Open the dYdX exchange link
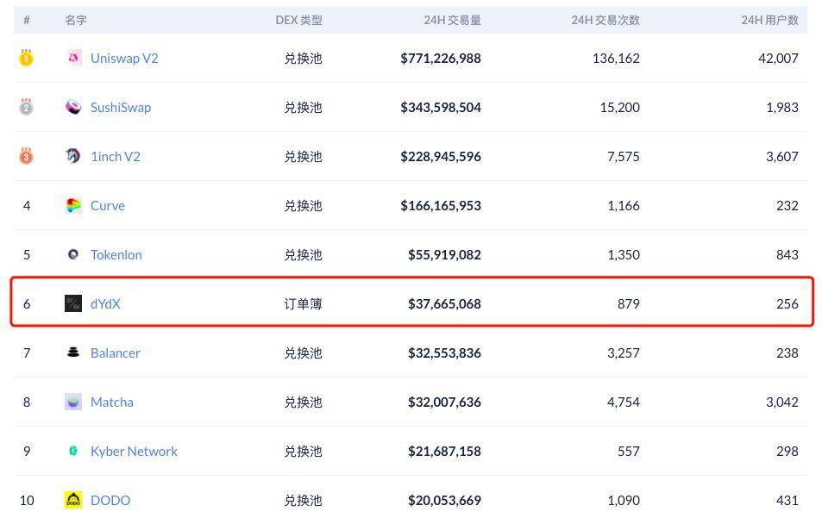Screen dimensions: 822x524 (x=105, y=304)
